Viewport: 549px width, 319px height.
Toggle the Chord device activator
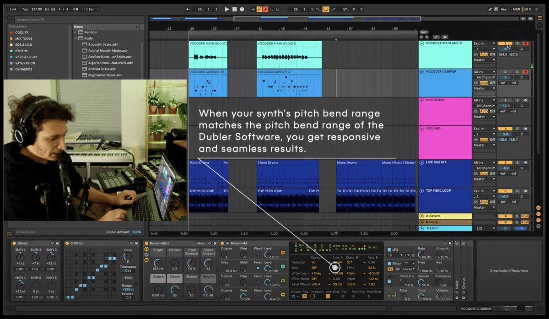[14, 243]
